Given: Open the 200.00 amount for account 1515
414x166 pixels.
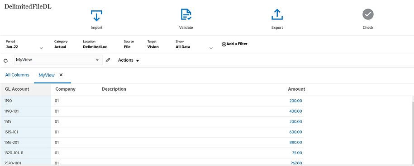Looking at the screenshot, I should [x=296, y=121].
